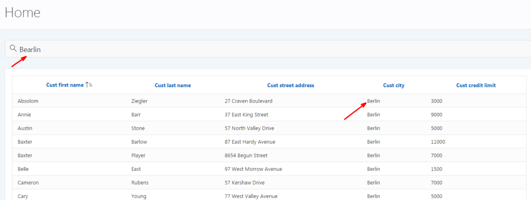This screenshot has width=531, height=200.
Task: Click credit limit 9000
Action: (436, 114)
